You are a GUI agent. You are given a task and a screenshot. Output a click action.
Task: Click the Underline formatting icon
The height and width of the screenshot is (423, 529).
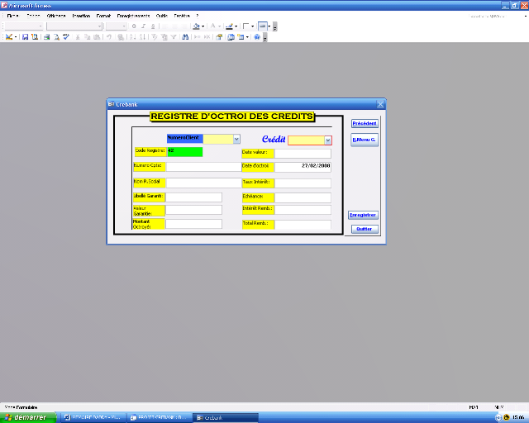click(153, 26)
